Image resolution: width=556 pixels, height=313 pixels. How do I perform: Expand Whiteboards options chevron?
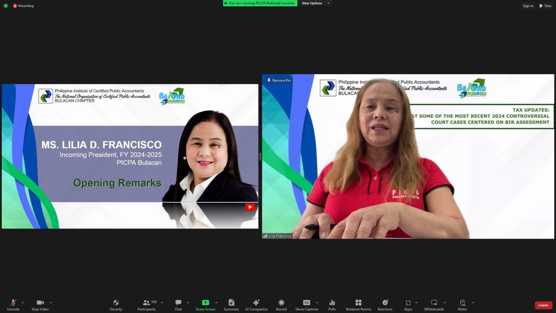click(445, 303)
